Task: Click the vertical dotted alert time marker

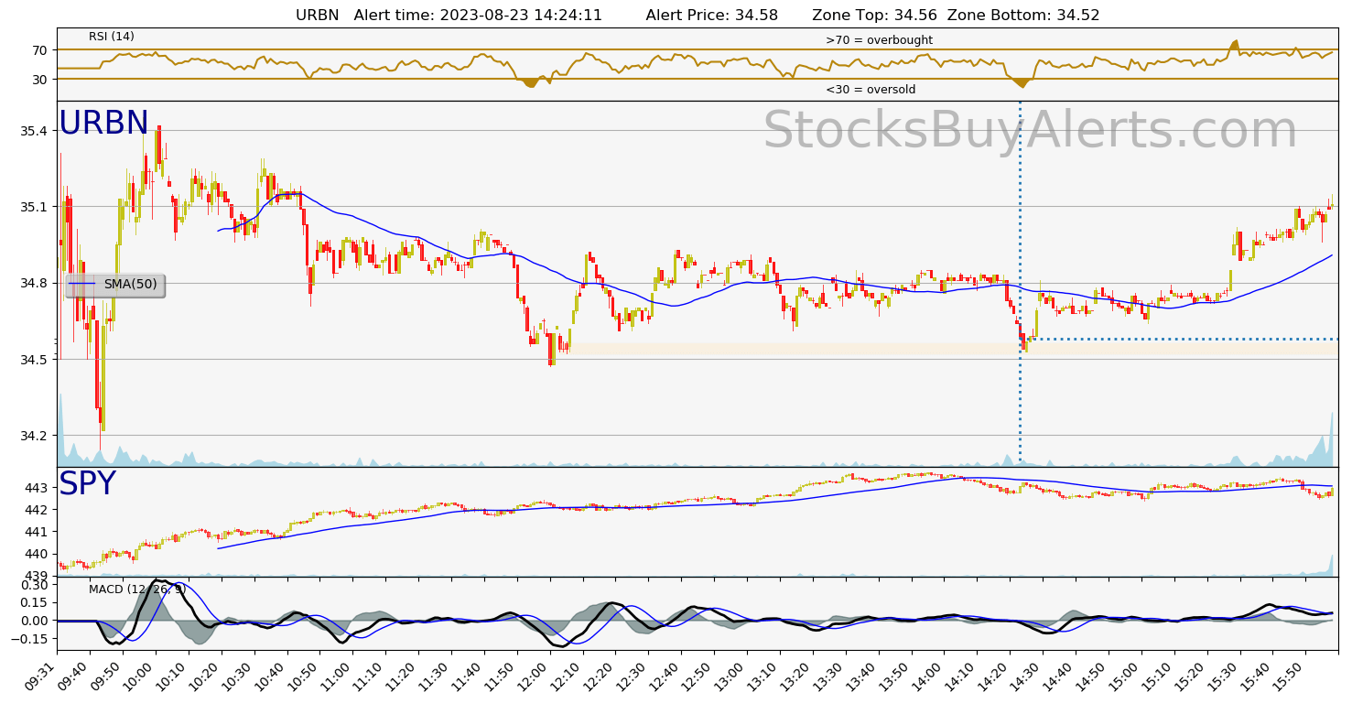Action: pyautogui.click(x=1021, y=282)
